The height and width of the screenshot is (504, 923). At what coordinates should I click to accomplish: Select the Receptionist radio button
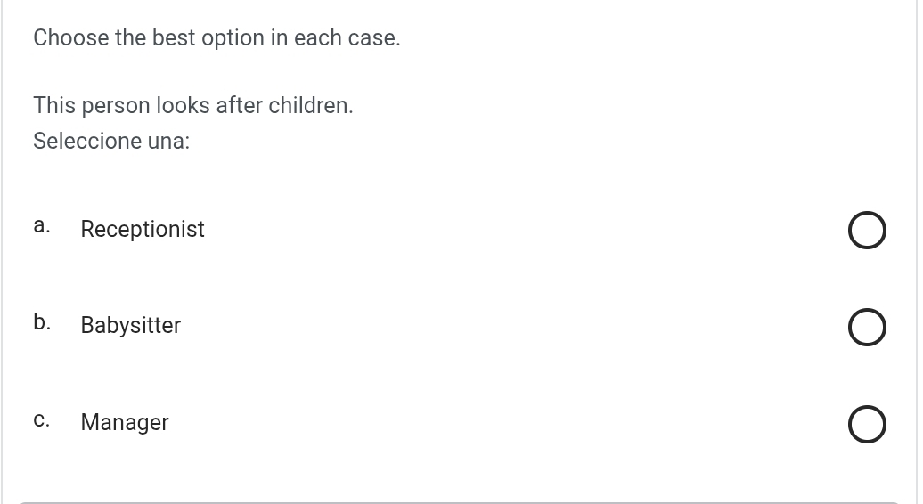point(867,231)
